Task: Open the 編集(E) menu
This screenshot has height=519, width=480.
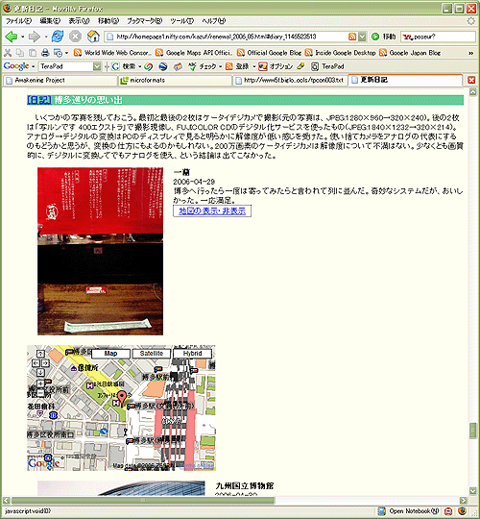Action: pos(50,21)
